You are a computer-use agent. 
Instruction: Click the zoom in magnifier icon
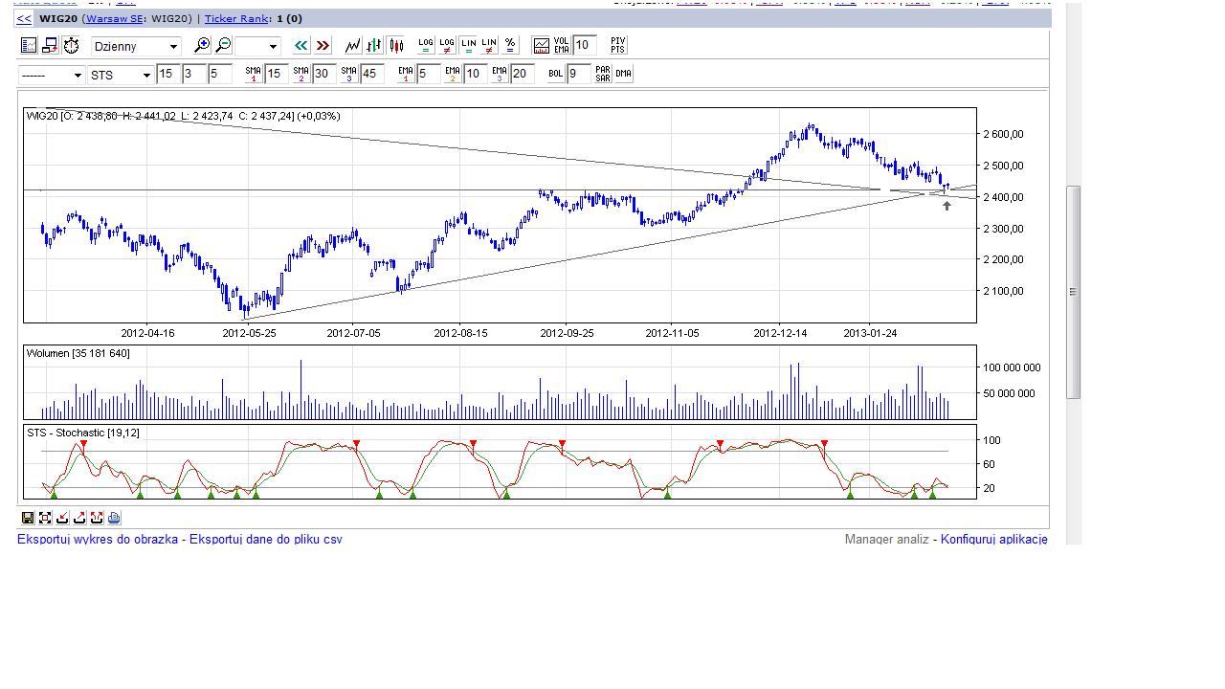[201, 46]
